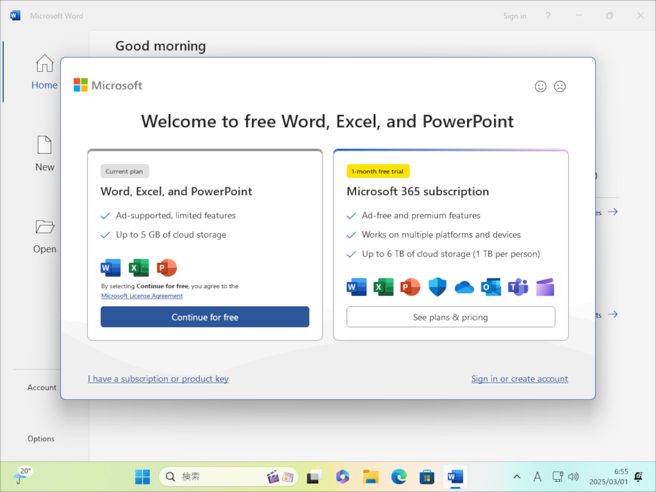This screenshot has height=492, width=656.
Task: Click See plans & pricing button
Action: [x=450, y=317]
